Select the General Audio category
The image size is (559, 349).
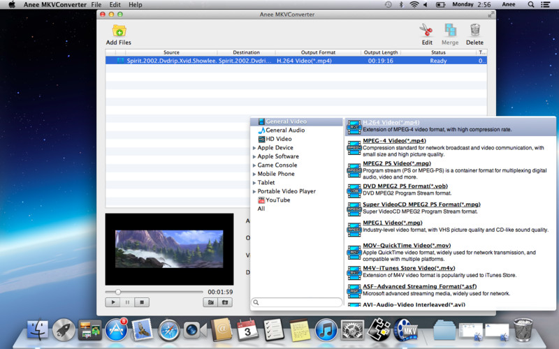click(296, 131)
